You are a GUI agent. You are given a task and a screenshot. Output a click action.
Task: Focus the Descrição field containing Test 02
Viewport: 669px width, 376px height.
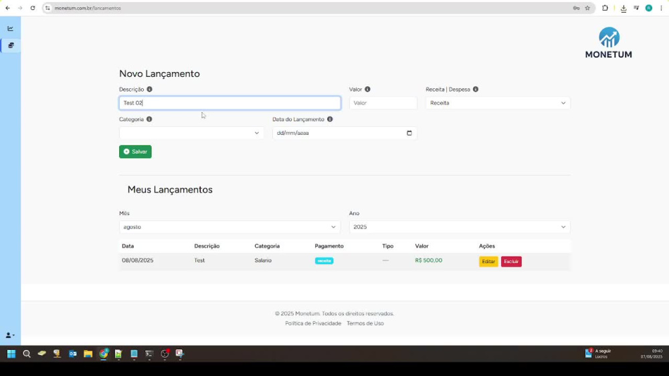[x=229, y=103]
